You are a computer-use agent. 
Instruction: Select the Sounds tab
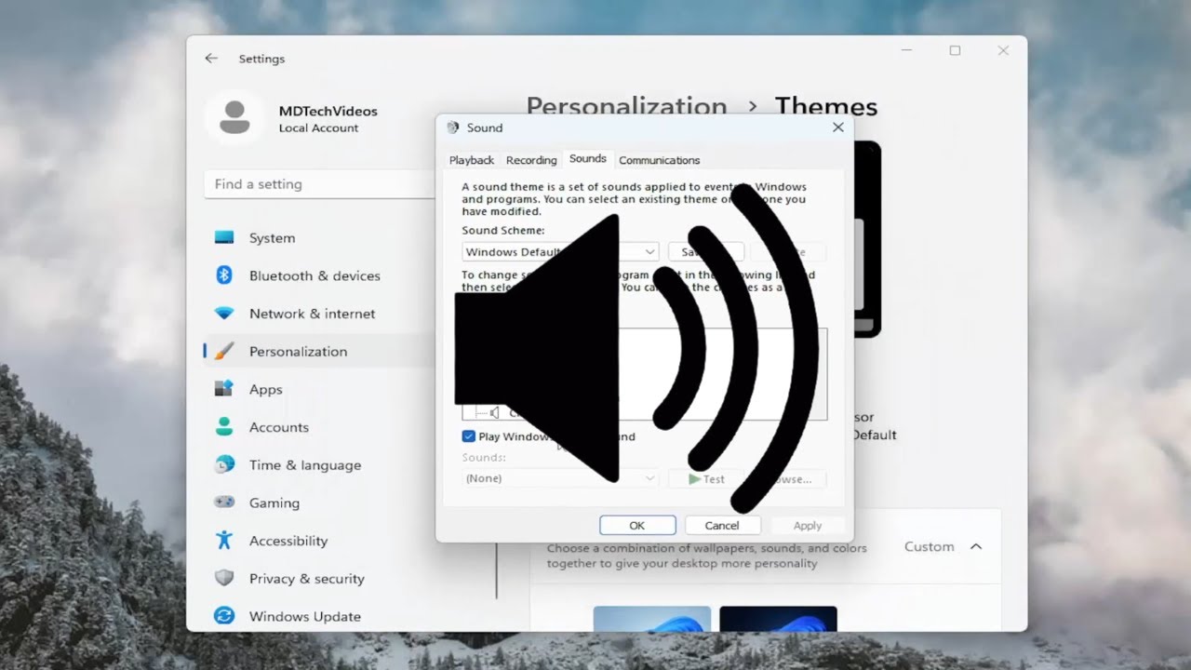(588, 159)
